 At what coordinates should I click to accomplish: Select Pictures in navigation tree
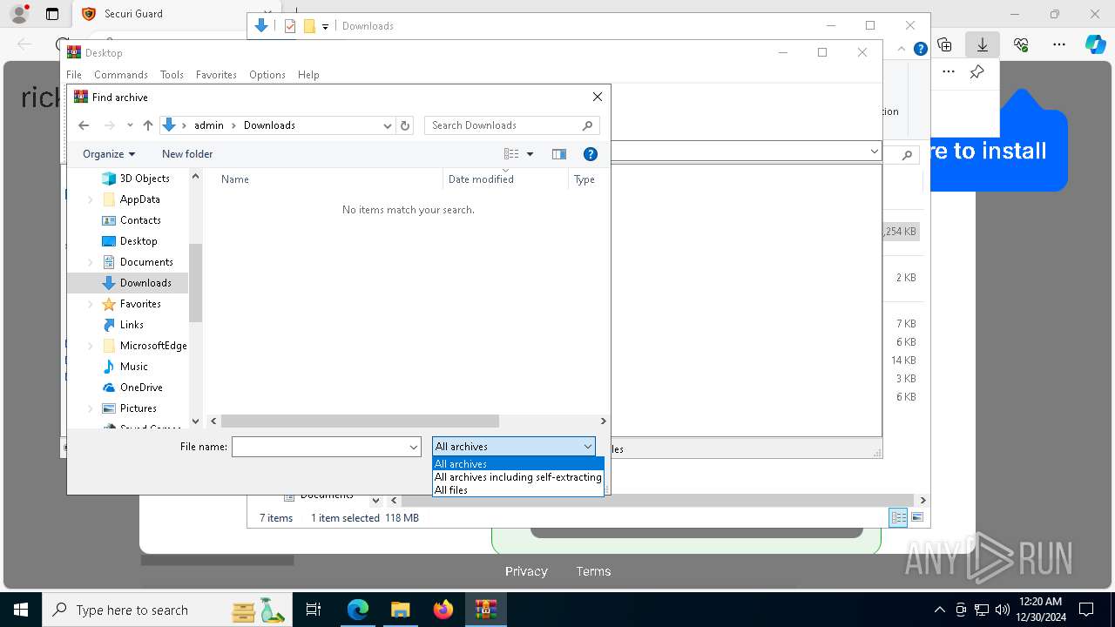pyautogui.click(x=138, y=408)
